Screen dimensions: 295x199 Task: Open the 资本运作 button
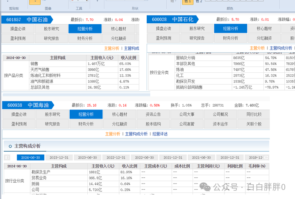coord(220,124)
